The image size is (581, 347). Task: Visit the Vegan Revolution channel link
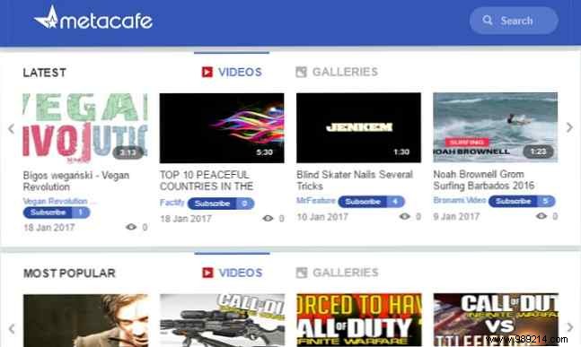click(55, 201)
